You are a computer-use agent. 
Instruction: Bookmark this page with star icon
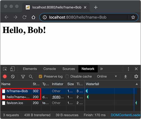click(x=133, y=17)
